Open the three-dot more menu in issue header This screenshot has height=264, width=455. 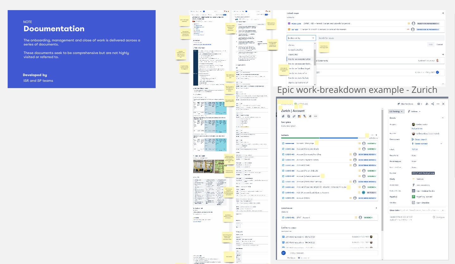pyautogui.click(x=438, y=104)
